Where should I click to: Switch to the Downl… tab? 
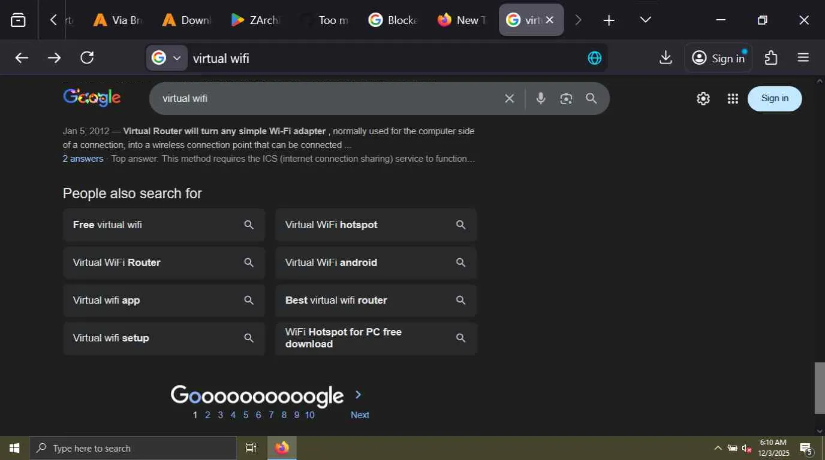point(186,20)
